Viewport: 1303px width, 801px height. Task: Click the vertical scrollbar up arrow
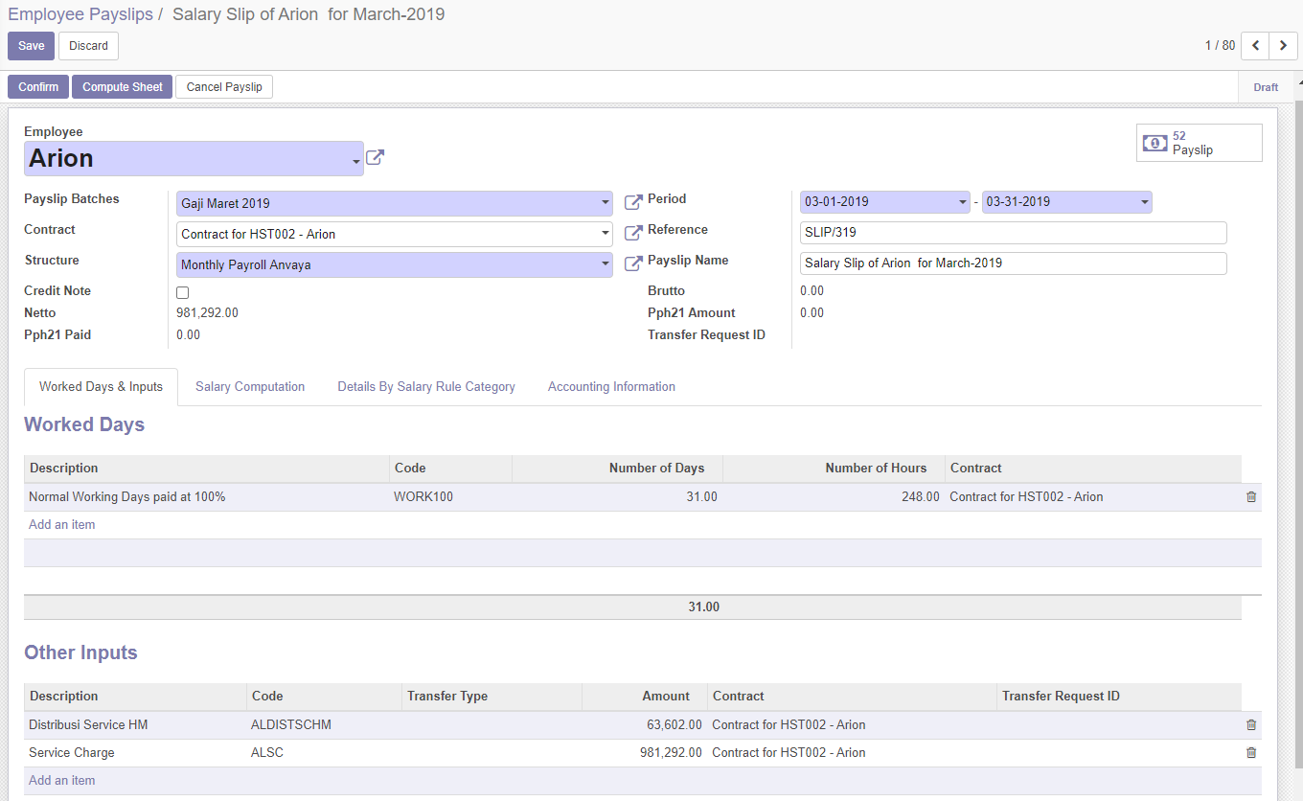point(1299,84)
